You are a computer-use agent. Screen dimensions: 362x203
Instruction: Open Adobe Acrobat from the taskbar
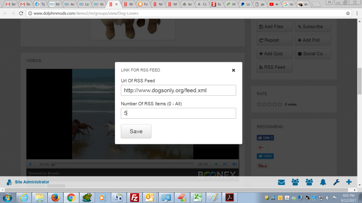(x=229, y=198)
